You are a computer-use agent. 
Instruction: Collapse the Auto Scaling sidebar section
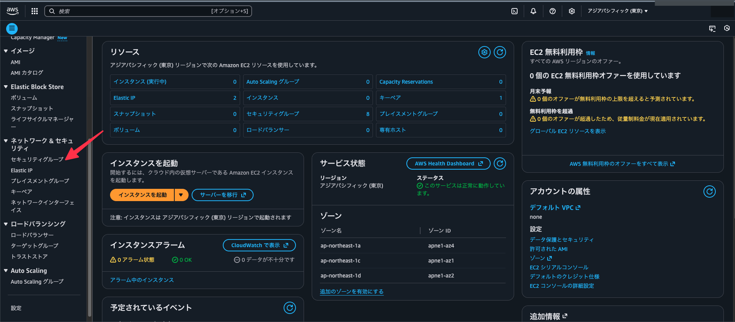coord(6,271)
